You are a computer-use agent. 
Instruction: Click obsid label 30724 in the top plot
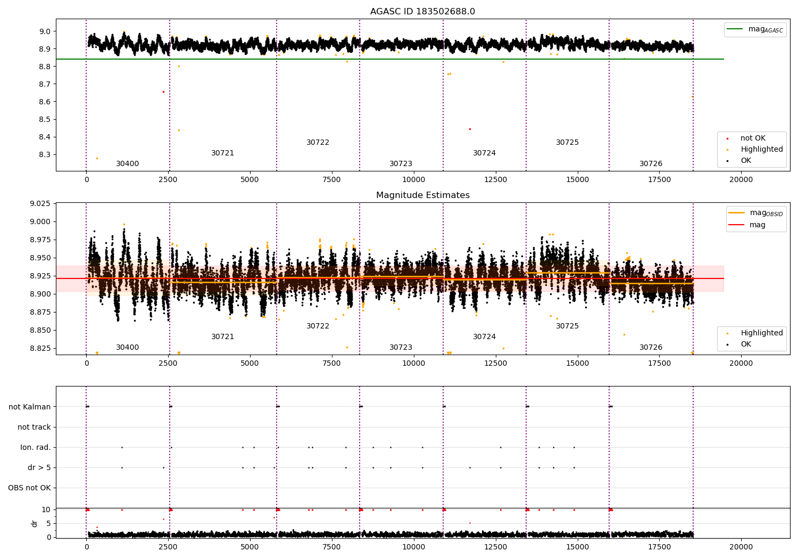(x=485, y=153)
